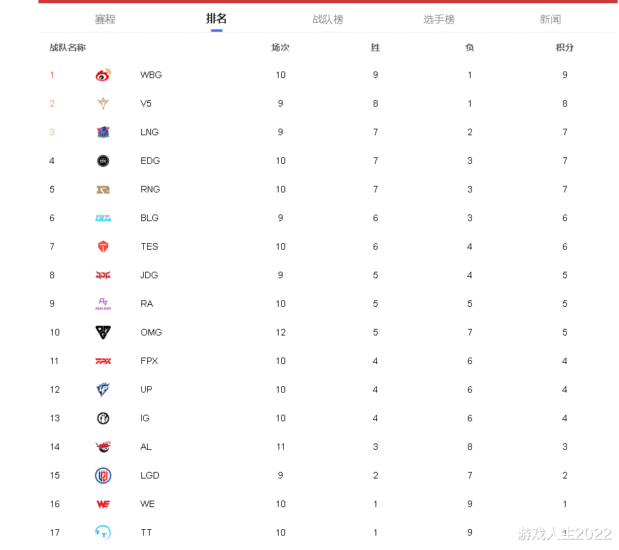Click the TT team logo
This screenshot has height=550, width=619.
(103, 532)
